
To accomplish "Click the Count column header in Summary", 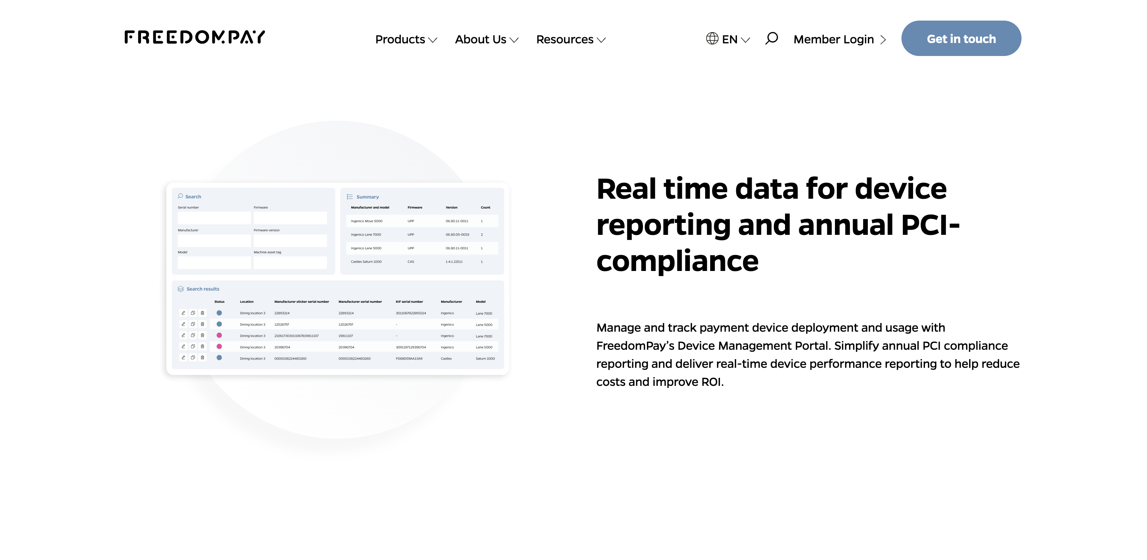I will pos(485,207).
